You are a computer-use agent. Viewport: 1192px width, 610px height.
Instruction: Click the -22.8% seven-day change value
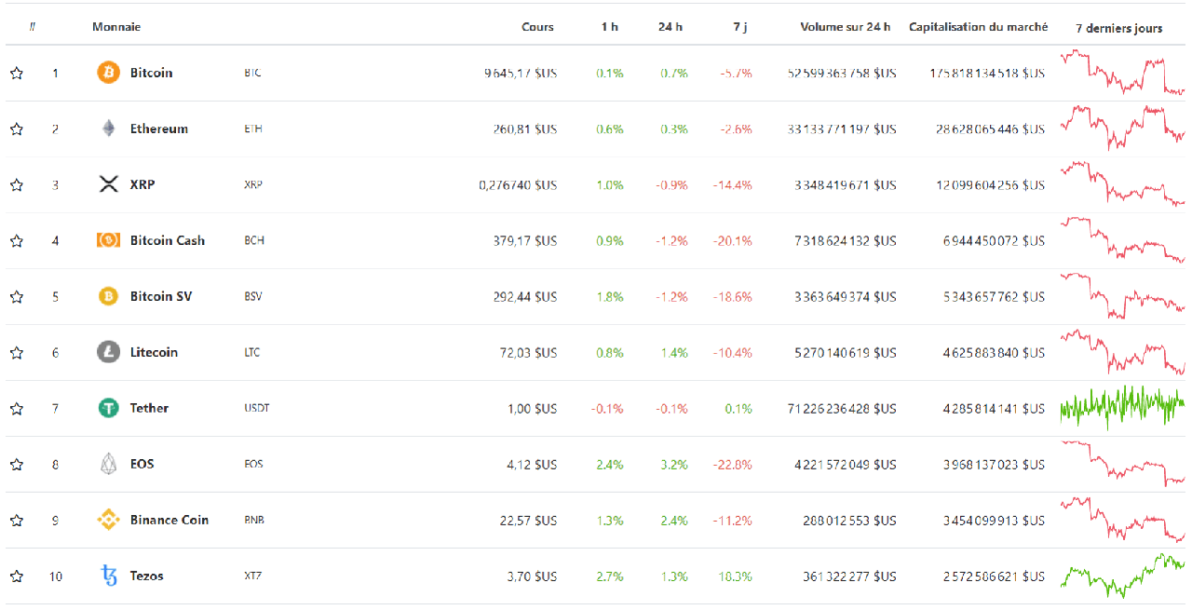coord(732,464)
